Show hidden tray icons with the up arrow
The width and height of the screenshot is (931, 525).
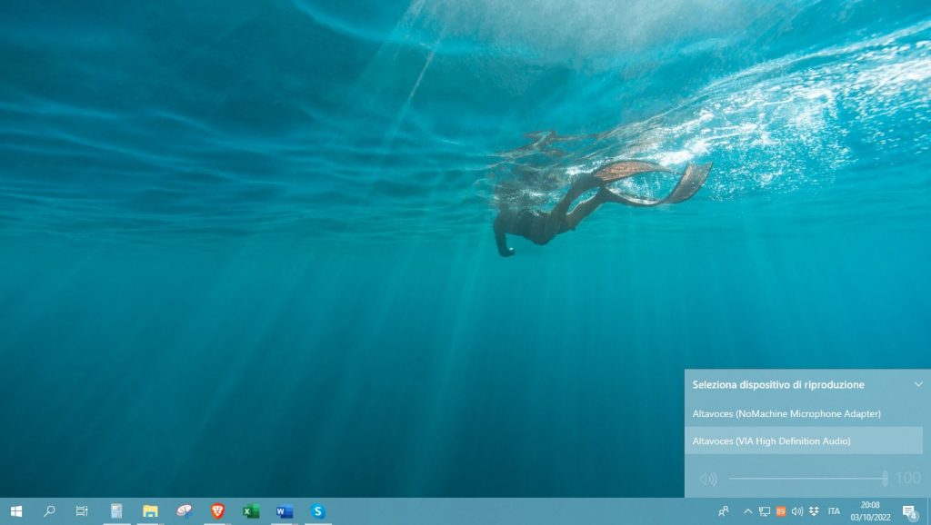(748, 511)
